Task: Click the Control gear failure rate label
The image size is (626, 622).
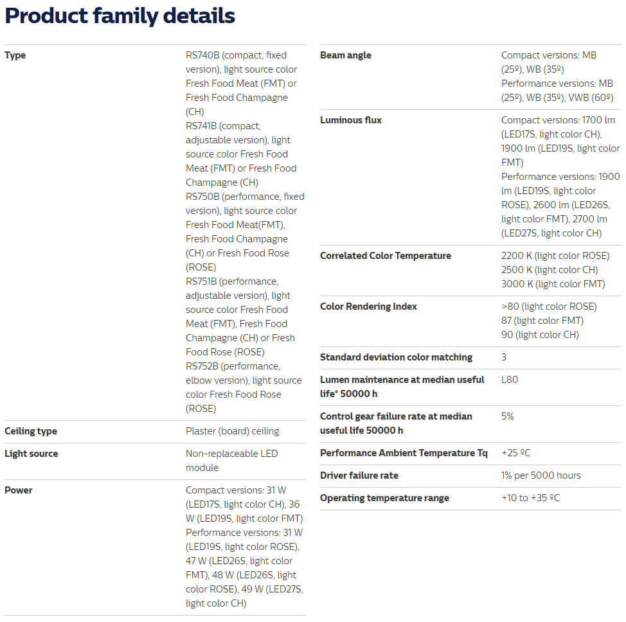Action: tap(396, 423)
